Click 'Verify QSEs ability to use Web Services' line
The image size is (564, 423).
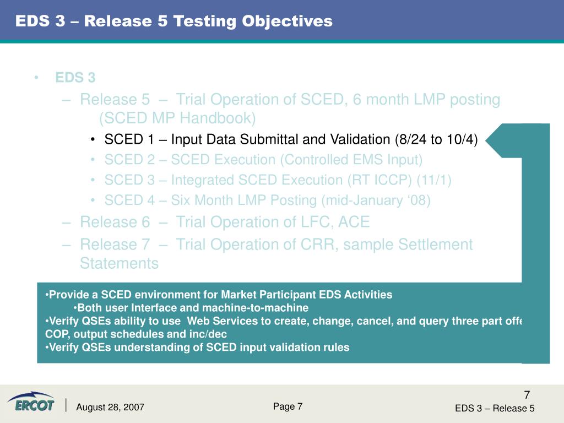pyautogui.click(x=284, y=321)
